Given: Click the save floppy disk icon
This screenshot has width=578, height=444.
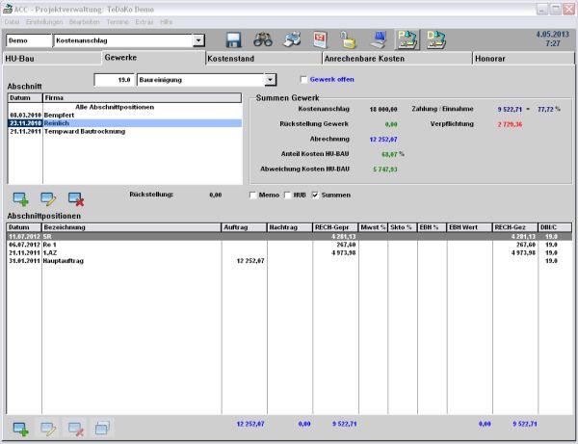Looking at the screenshot, I should click(233, 40).
